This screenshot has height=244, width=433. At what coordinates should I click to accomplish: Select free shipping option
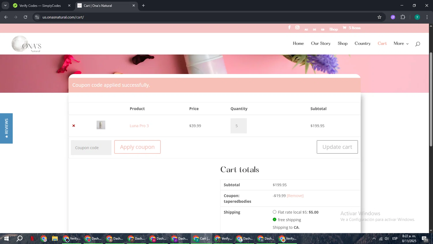tap(275, 219)
